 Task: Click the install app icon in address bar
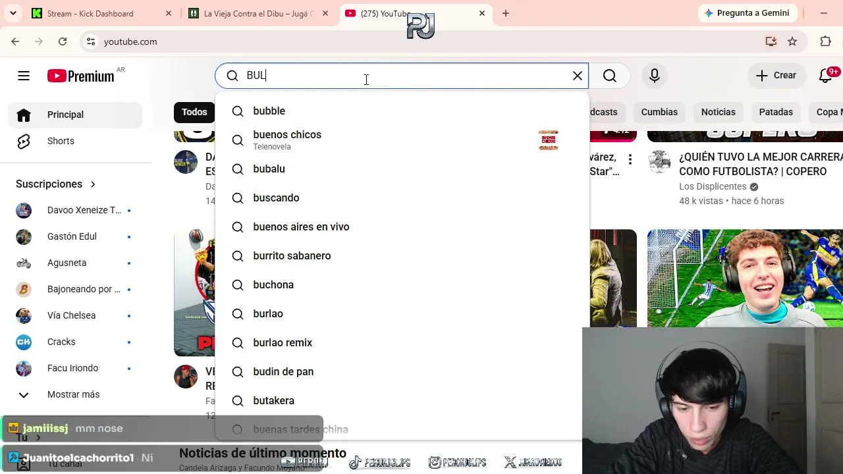[x=771, y=41]
